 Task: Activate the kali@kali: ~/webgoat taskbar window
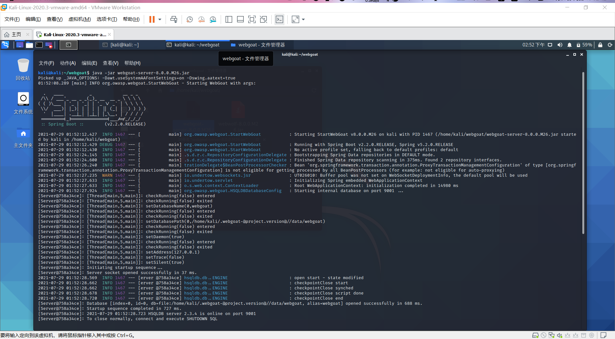(194, 45)
